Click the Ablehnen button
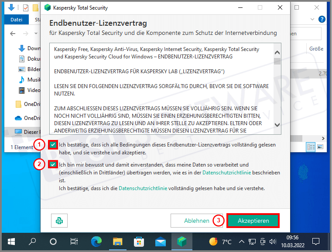332x252 pixels. [196, 221]
